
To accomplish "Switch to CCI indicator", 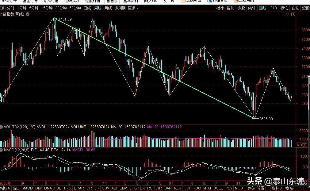I will (187, 188).
